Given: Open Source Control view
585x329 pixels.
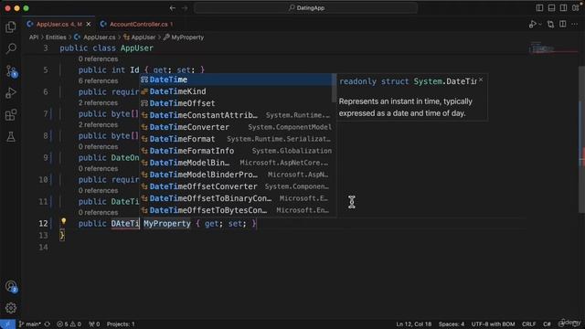Looking at the screenshot, I should coord(11,71).
